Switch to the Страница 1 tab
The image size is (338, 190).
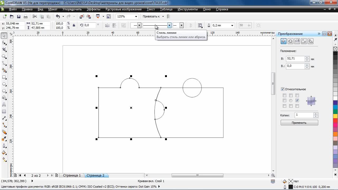click(x=72, y=175)
